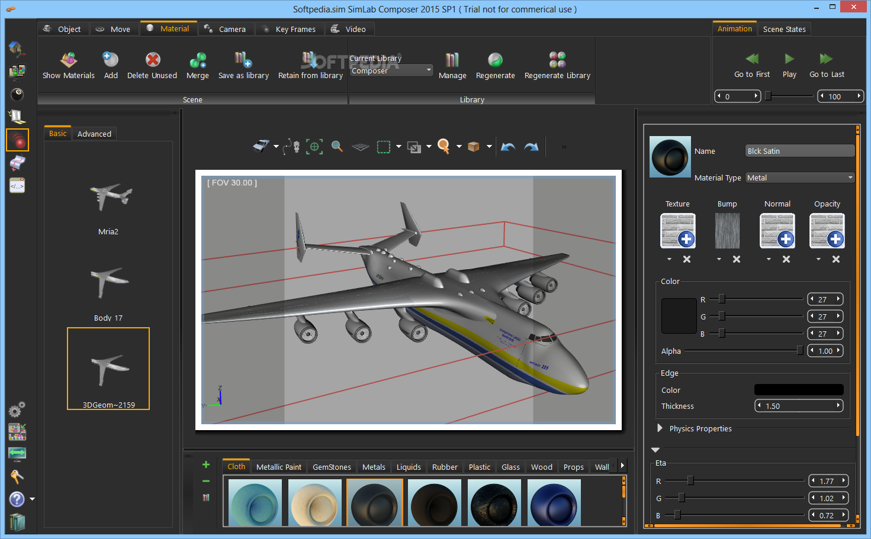The width and height of the screenshot is (871, 539).
Task: Switch to the Key Frames tab
Action: click(x=290, y=29)
